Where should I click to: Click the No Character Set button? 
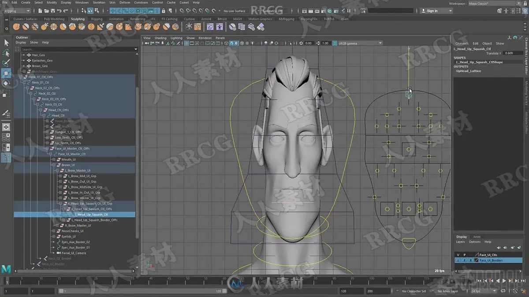(x=414, y=291)
